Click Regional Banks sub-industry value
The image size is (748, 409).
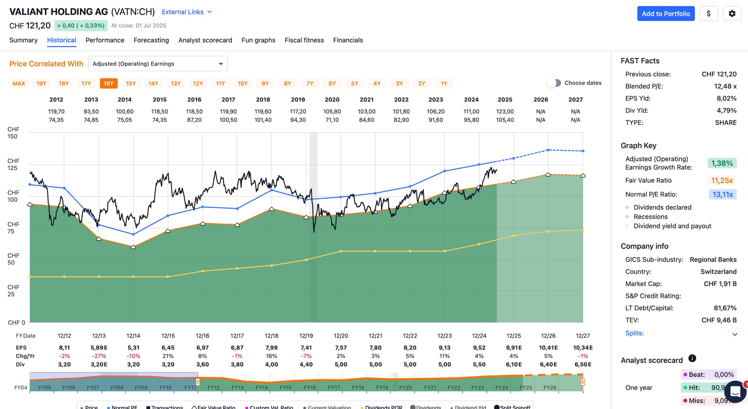(x=713, y=259)
